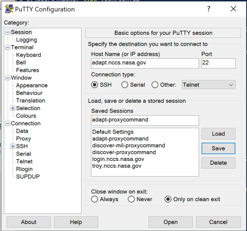Choose Always for close window on exit
This screenshot has width=247, height=231.
point(95,199)
